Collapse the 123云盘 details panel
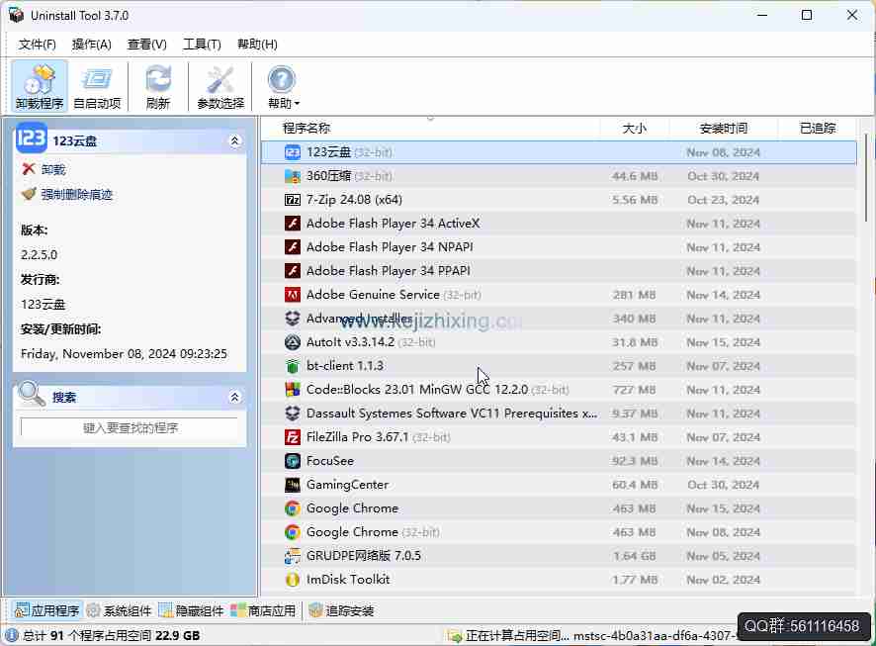 click(x=234, y=141)
